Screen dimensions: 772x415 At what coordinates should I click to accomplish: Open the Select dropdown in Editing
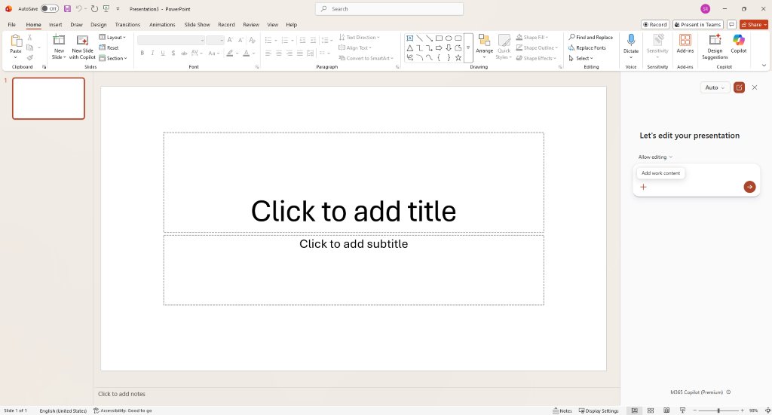click(x=581, y=58)
